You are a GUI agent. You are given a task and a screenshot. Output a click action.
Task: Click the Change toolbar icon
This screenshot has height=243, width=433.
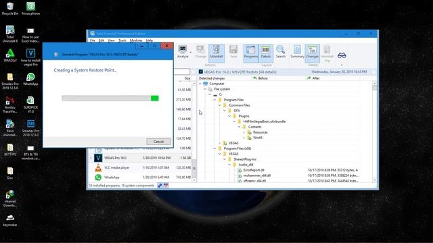[x=200, y=52]
